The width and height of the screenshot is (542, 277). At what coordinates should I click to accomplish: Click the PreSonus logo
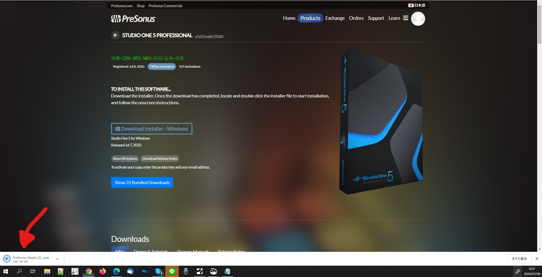pos(134,19)
